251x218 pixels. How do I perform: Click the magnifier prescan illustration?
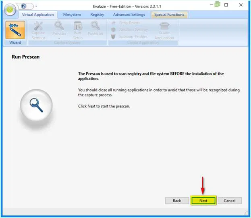[36, 105]
